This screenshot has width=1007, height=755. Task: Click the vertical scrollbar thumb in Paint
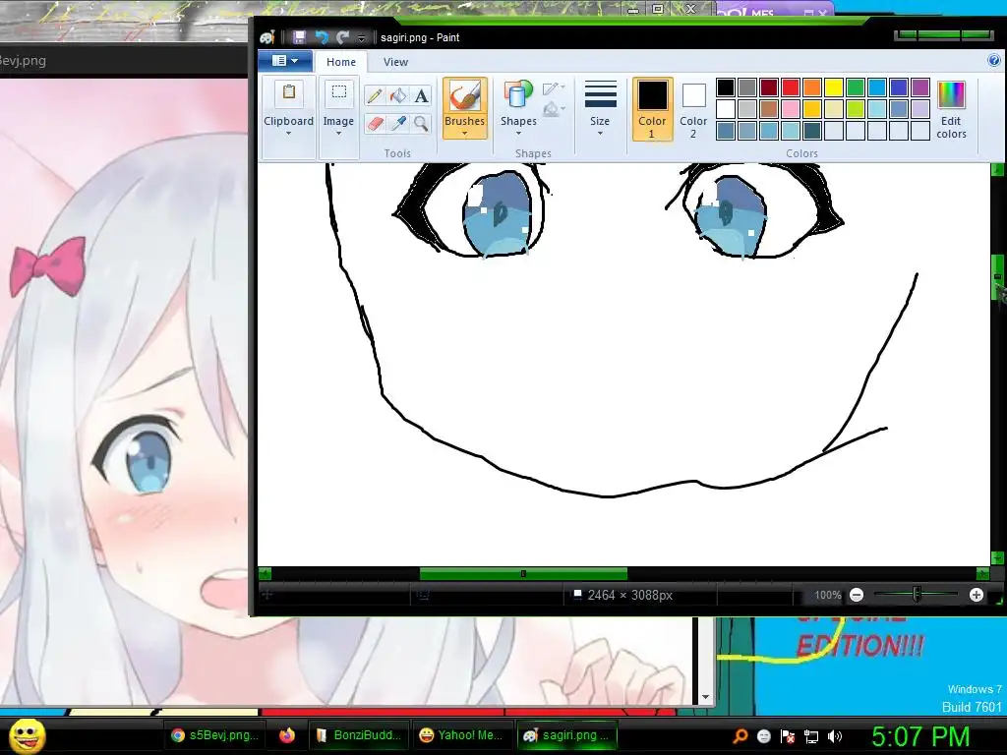(x=998, y=276)
